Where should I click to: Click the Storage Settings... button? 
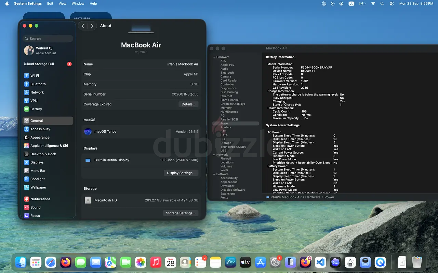coord(181,213)
